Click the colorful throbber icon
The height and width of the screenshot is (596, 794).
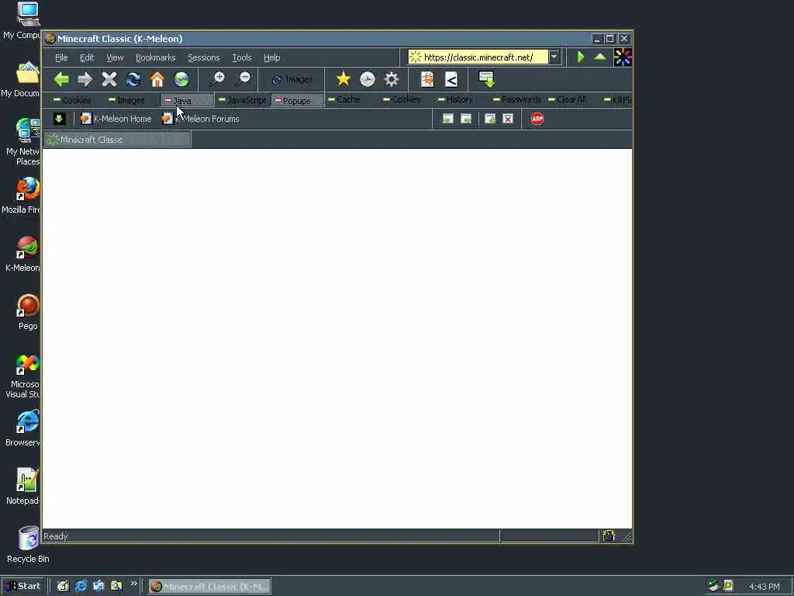click(623, 57)
